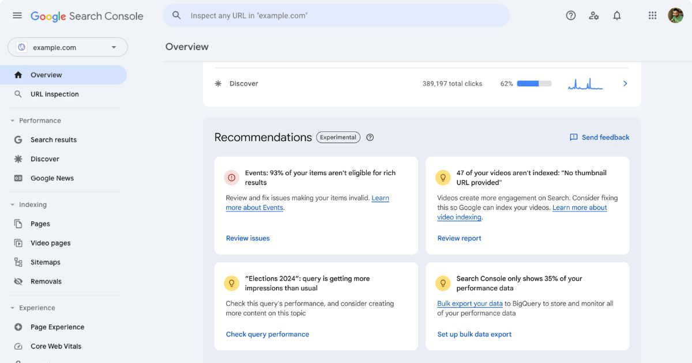Click the Pages icon in sidebar

tap(18, 224)
